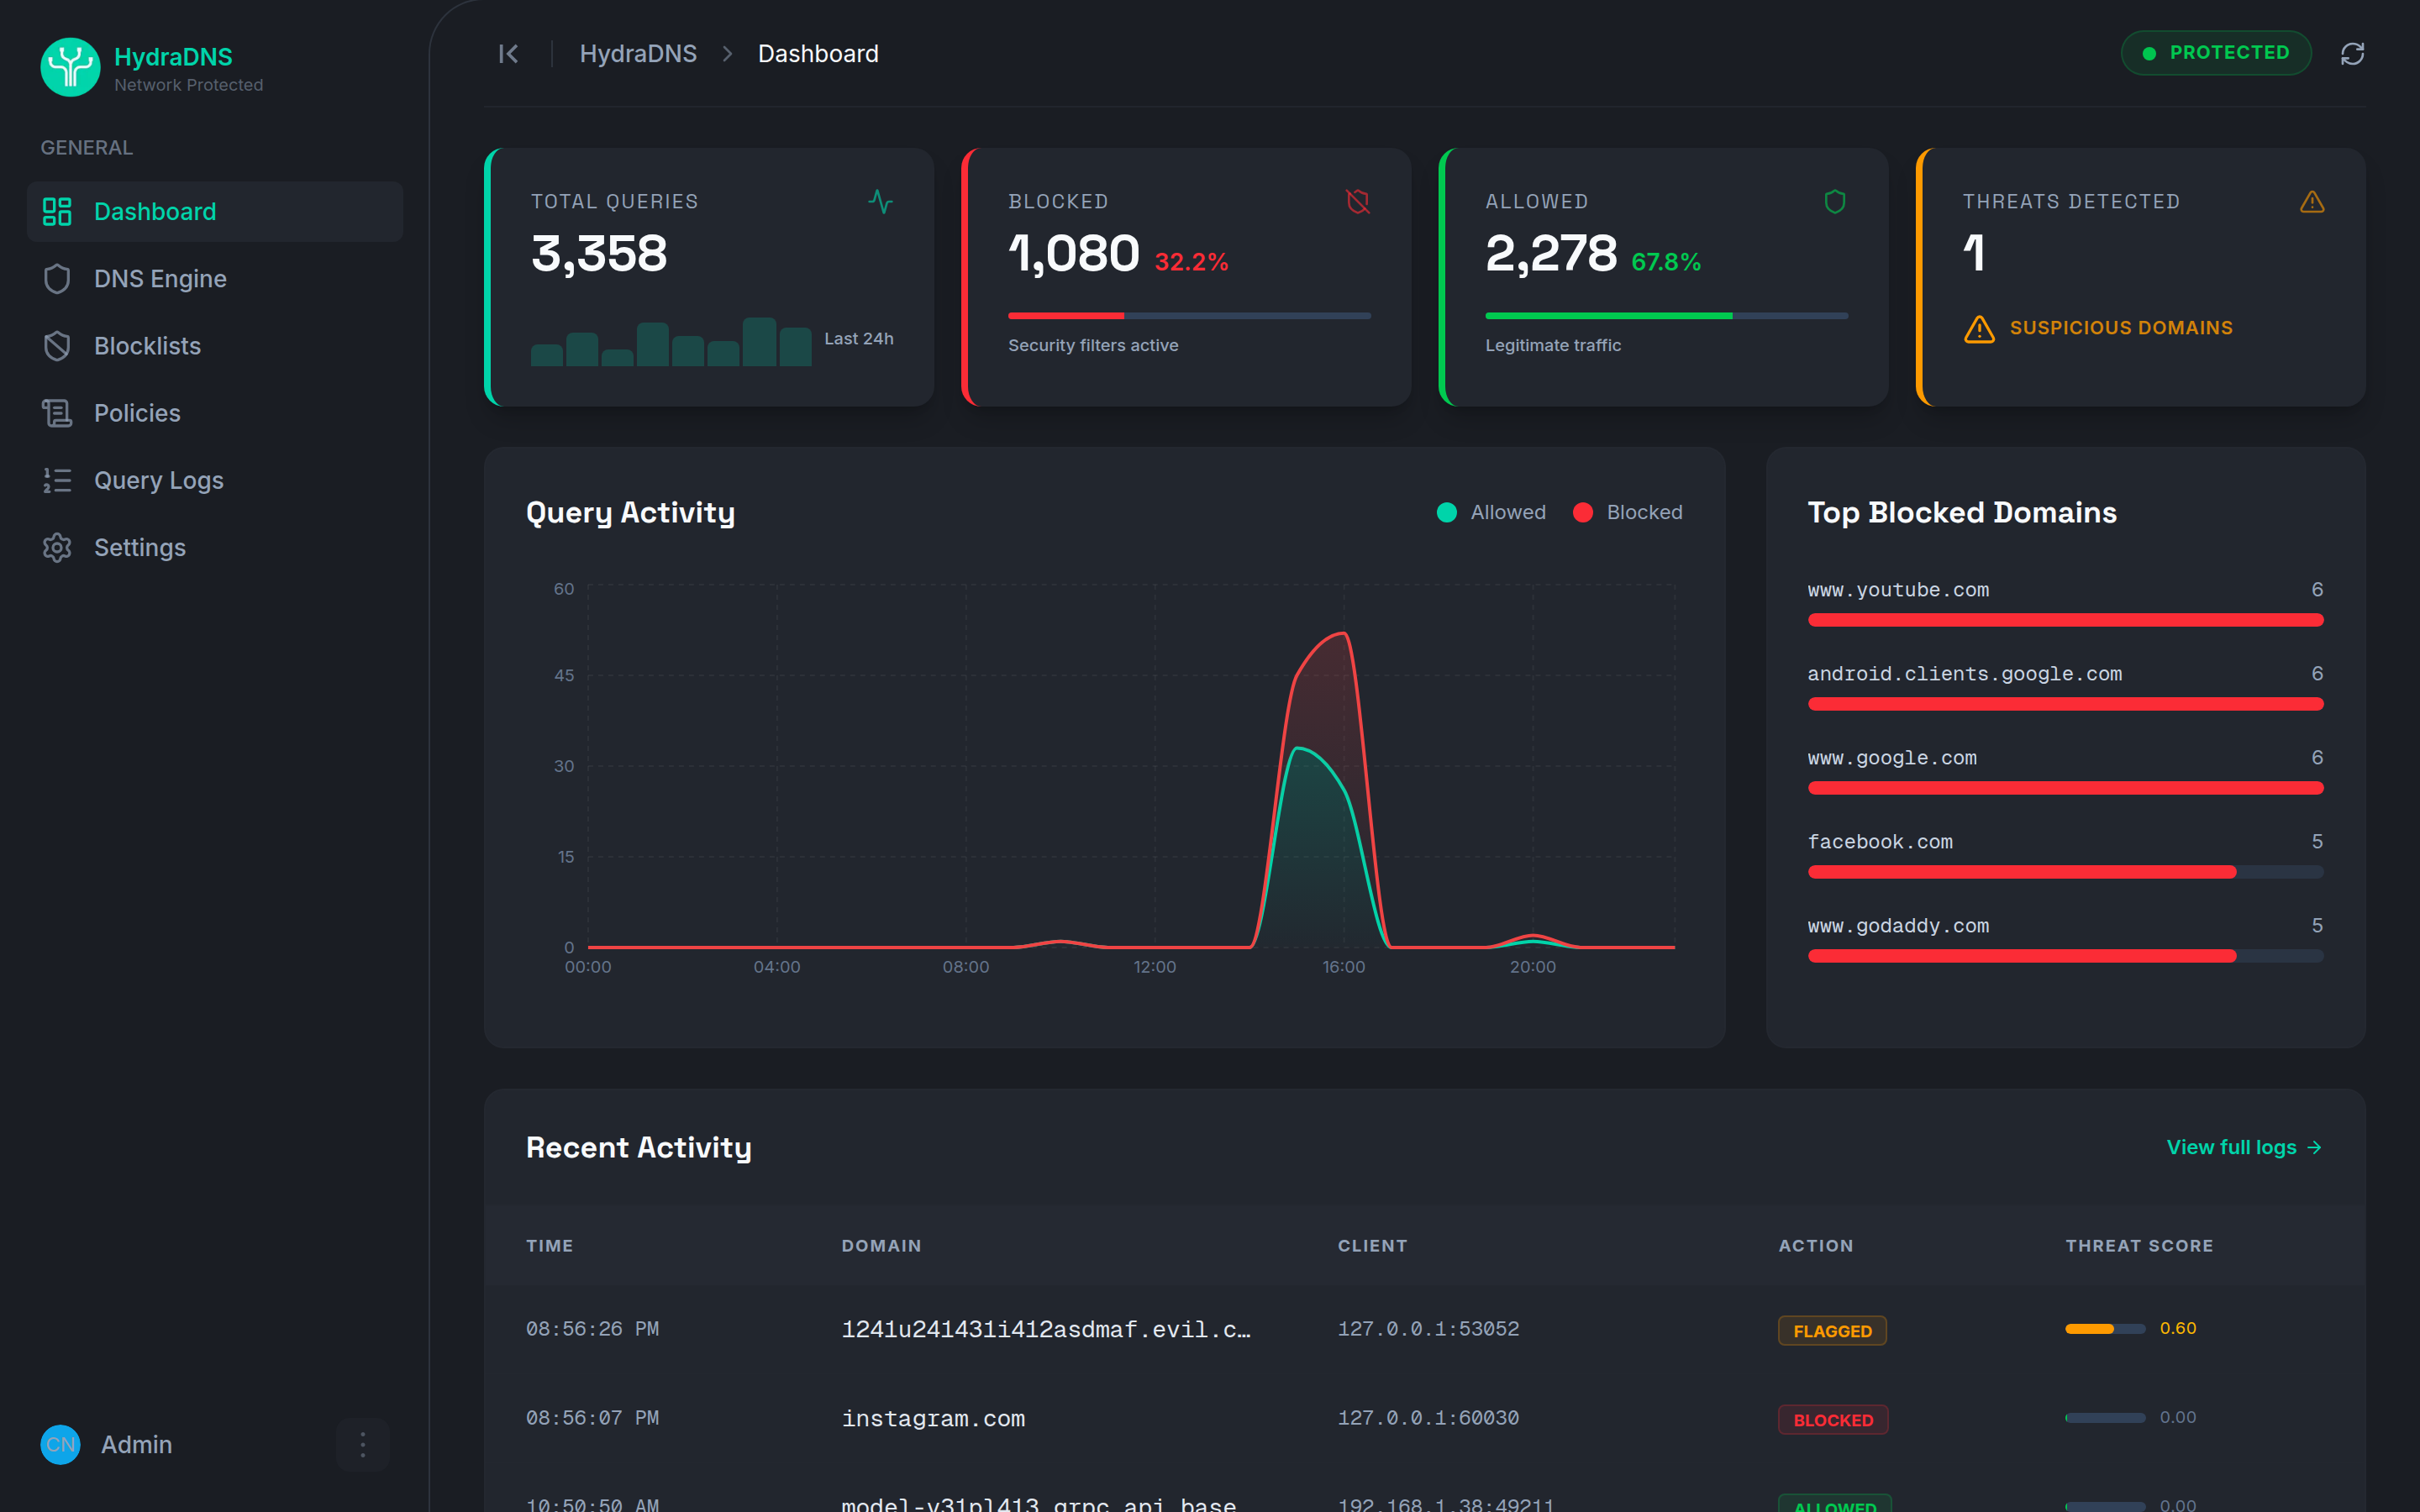Select www.google.com in blocked domains
Viewport: 2420px width, 1512px height.
[1892, 758]
